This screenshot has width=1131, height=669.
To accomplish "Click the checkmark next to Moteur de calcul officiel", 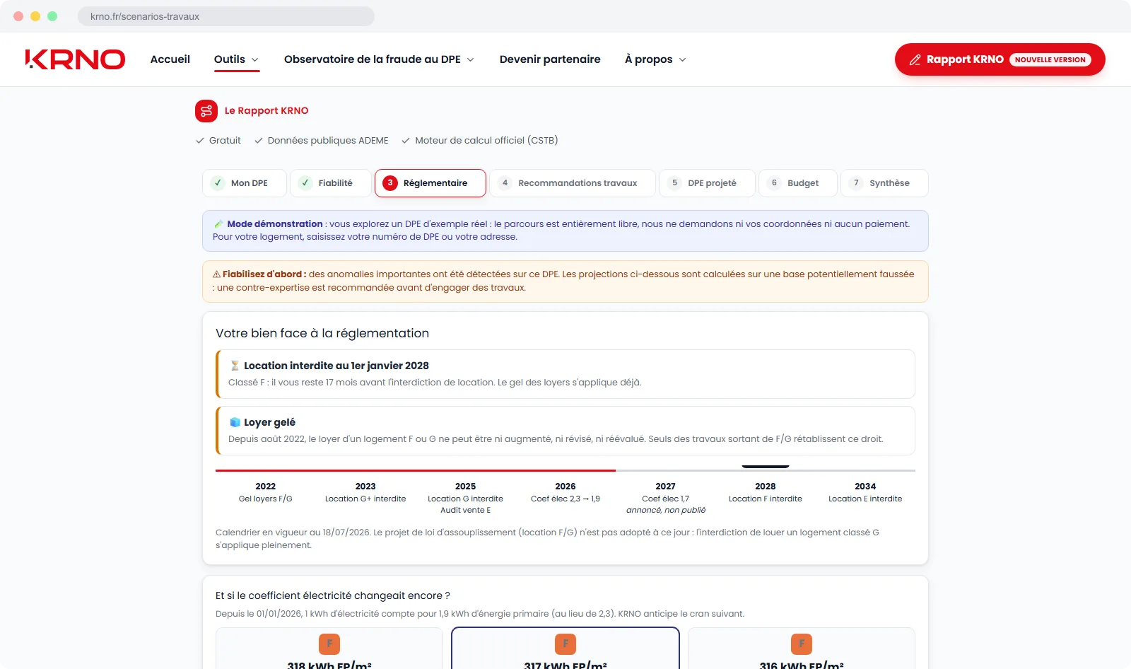I will pyautogui.click(x=406, y=141).
